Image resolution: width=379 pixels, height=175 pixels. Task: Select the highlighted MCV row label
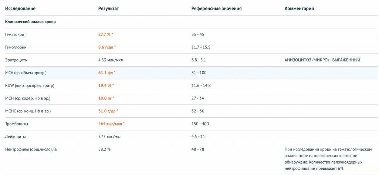pos(26,73)
